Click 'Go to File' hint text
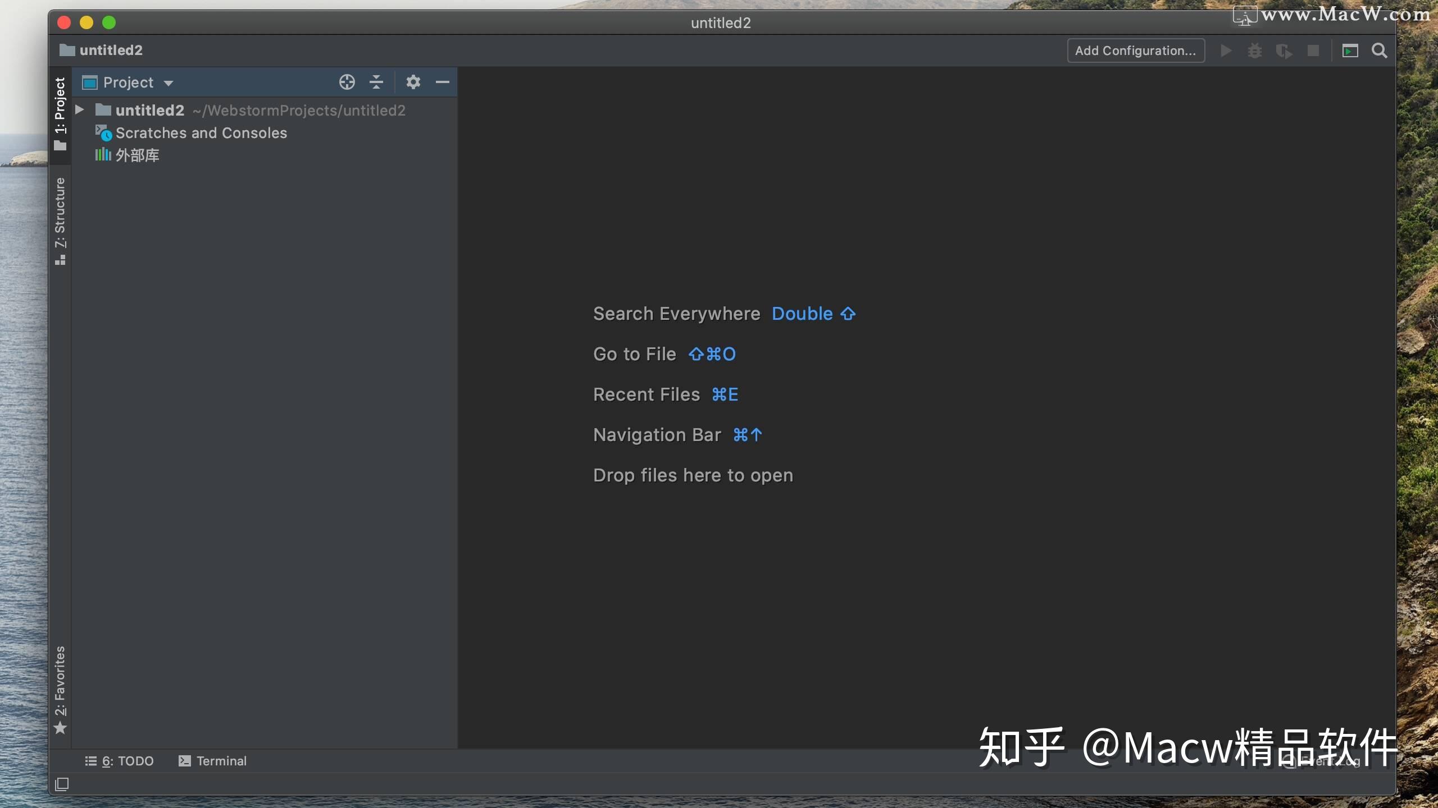1438x808 pixels. tap(635, 355)
